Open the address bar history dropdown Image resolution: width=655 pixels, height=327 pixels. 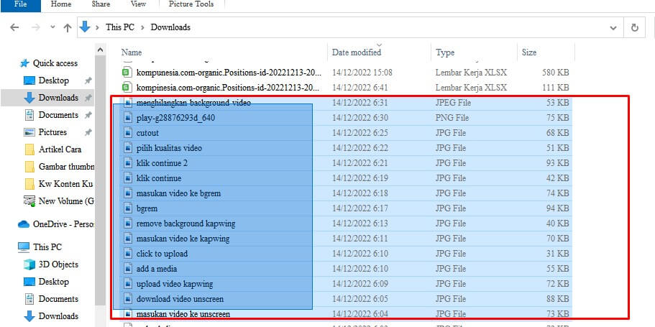tap(613, 27)
